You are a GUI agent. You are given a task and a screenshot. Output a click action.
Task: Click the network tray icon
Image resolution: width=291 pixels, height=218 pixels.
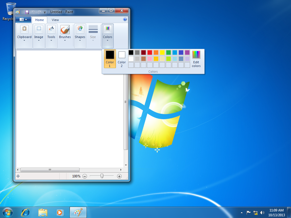(x=255, y=213)
